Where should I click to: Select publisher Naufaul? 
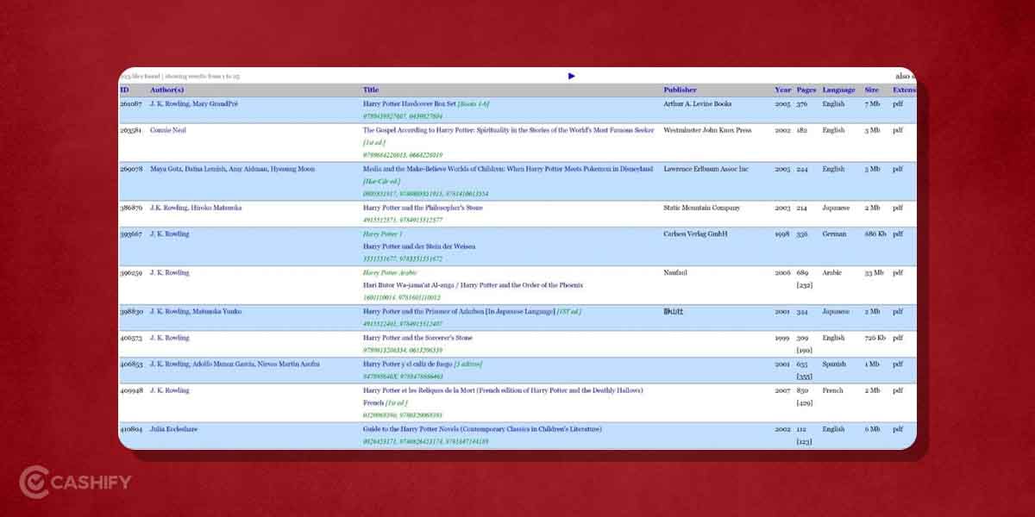675,272
